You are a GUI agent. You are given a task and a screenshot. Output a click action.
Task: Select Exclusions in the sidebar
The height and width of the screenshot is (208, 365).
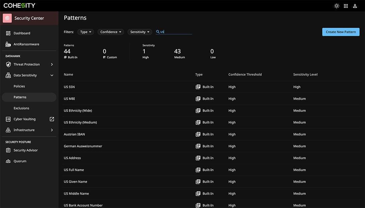click(x=21, y=108)
